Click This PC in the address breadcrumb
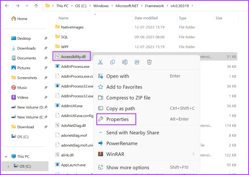Viewport: 249px width, 175px height. (62, 6)
